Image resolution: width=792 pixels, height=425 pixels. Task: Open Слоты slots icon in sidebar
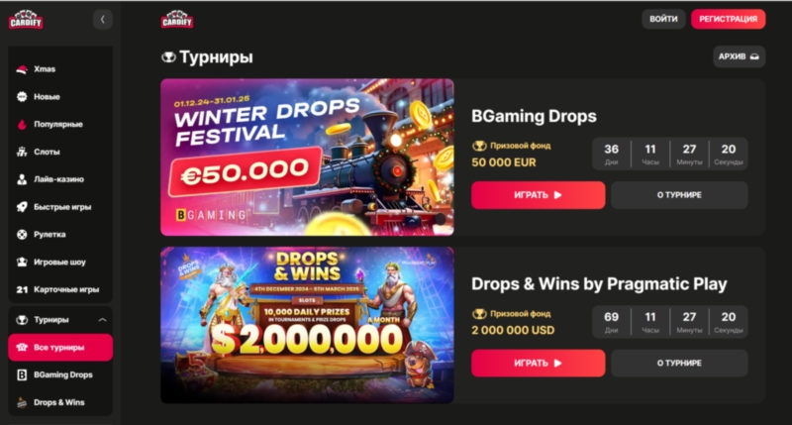(22, 152)
